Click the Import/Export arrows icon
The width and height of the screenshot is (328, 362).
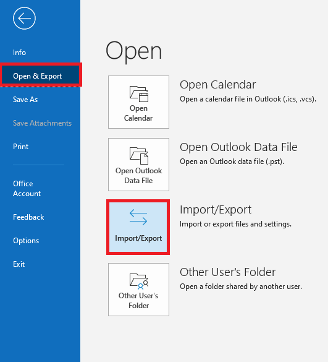click(138, 217)
